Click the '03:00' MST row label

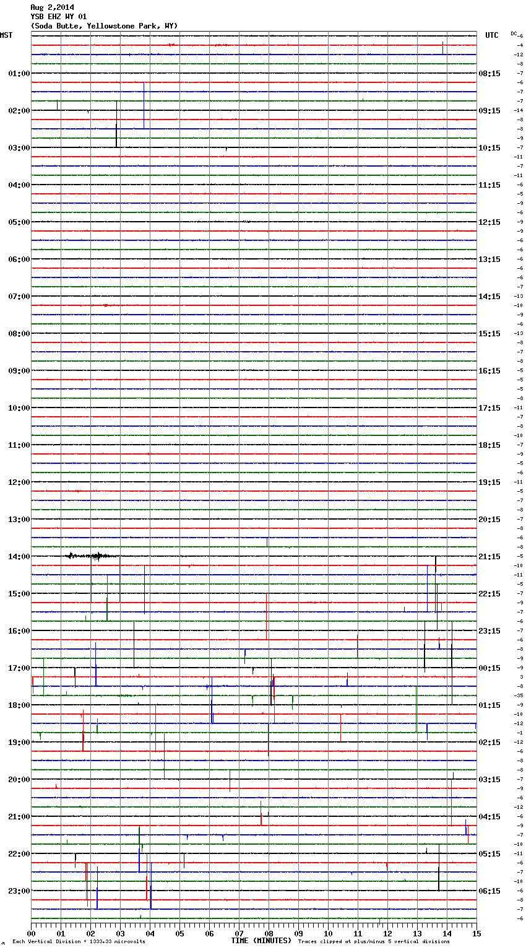[19, 148]
